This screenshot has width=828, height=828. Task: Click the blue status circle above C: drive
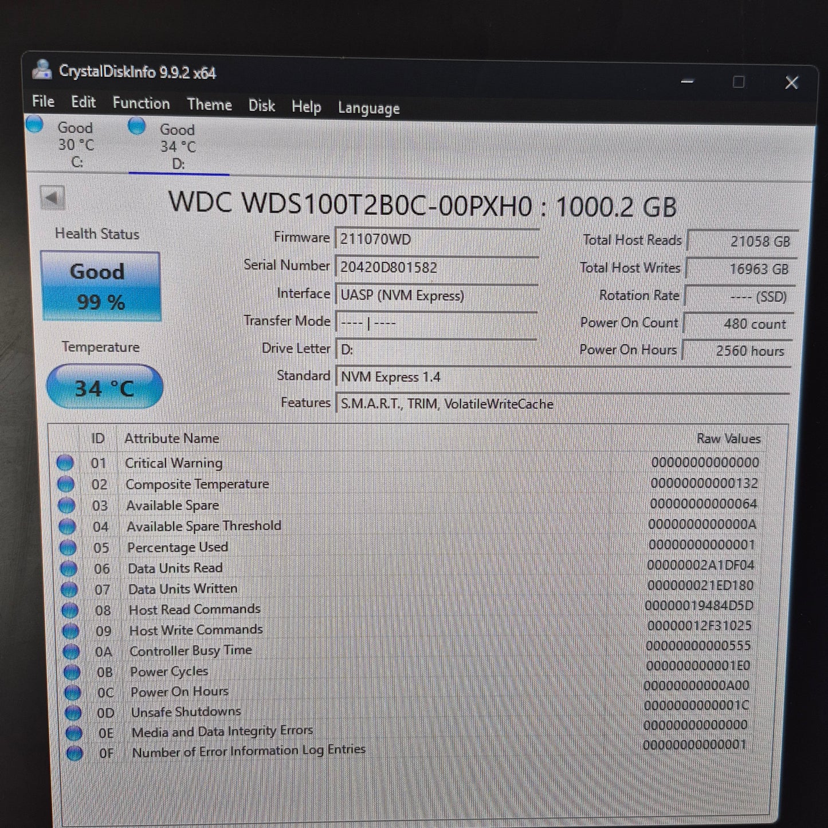[35, 124]
